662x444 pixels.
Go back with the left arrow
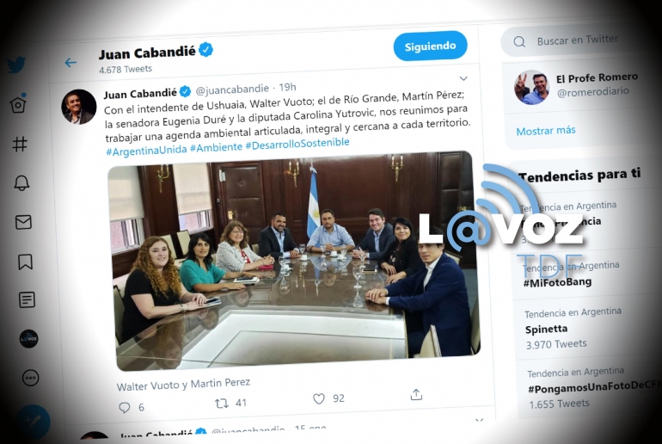70,63
